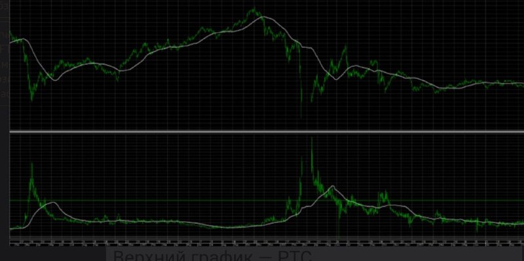Viewport: 524px width, 261px height.
Task: Click the highest peak of the upper green line
Action: pos(254,9)
